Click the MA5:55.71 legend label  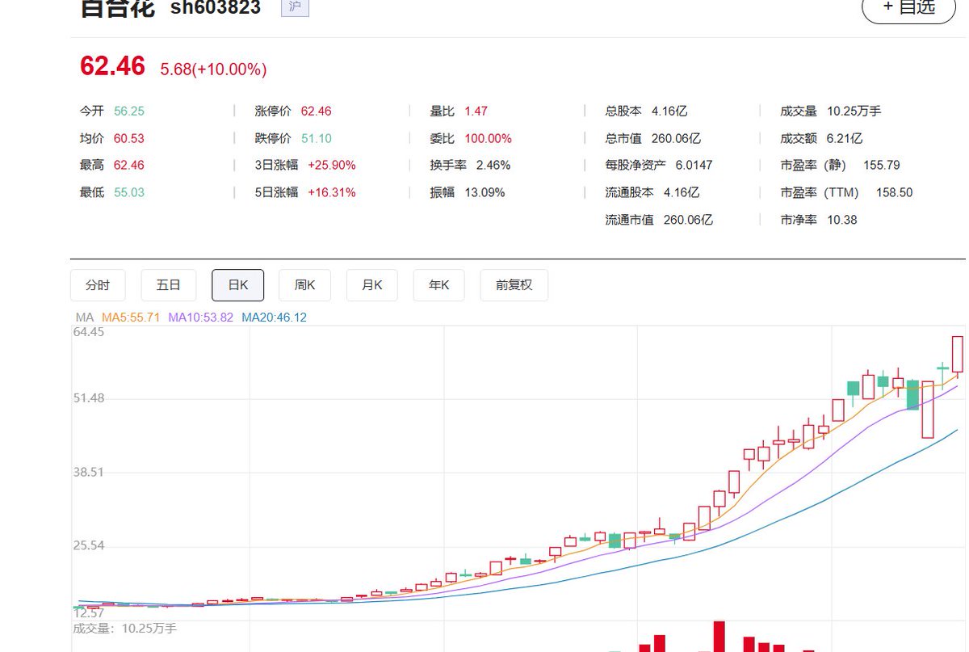131,318
